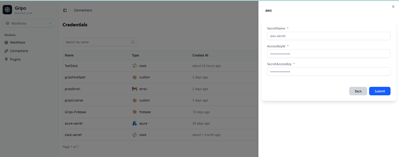Click the Slack icon in TestSlack row
The image size is (399, 157).
pyautogui.click(x=134, y=66)
